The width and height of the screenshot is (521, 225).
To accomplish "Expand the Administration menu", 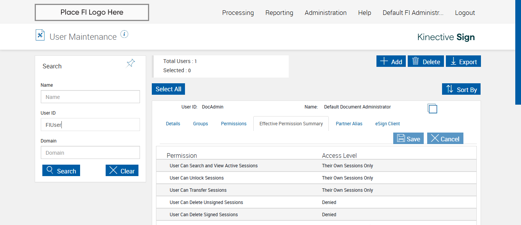I will click(325, 13).
